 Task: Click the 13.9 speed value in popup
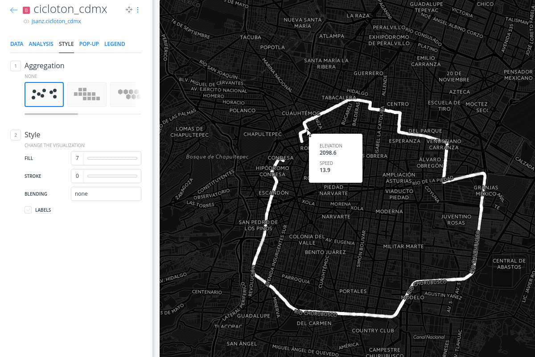(325, 170)
